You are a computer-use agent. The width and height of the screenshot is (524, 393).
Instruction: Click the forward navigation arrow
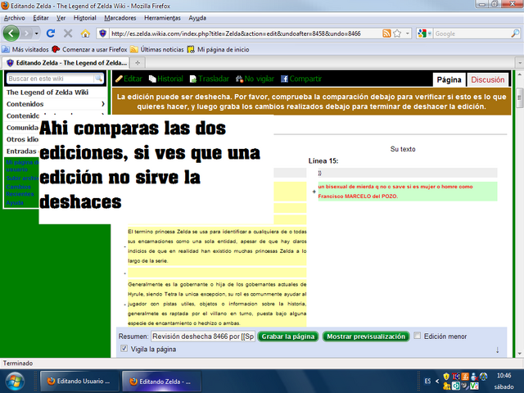tap(26, 34)
